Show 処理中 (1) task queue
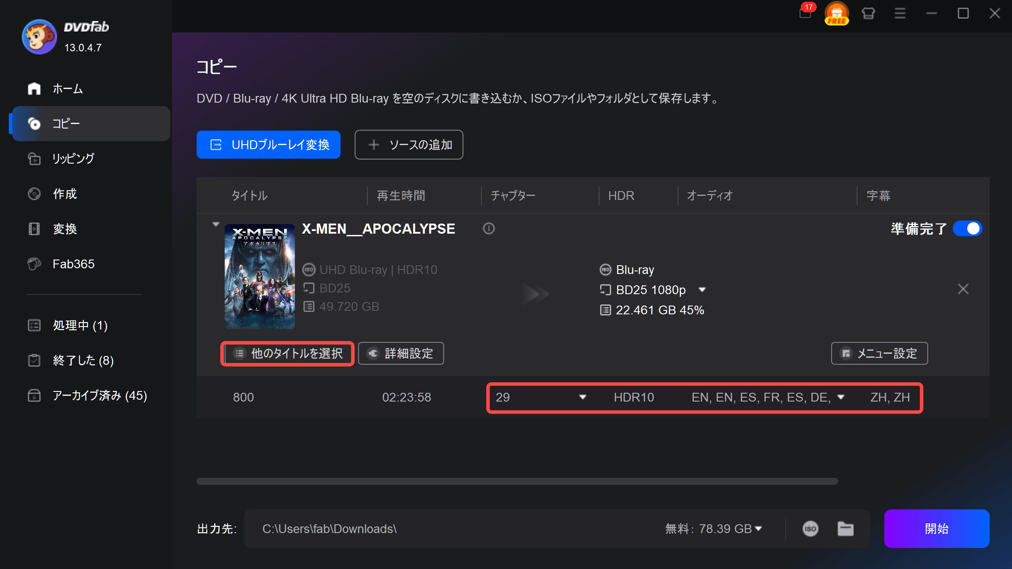Image resolution: width=1012 pixels, height=569 pixels. (91, 325)
